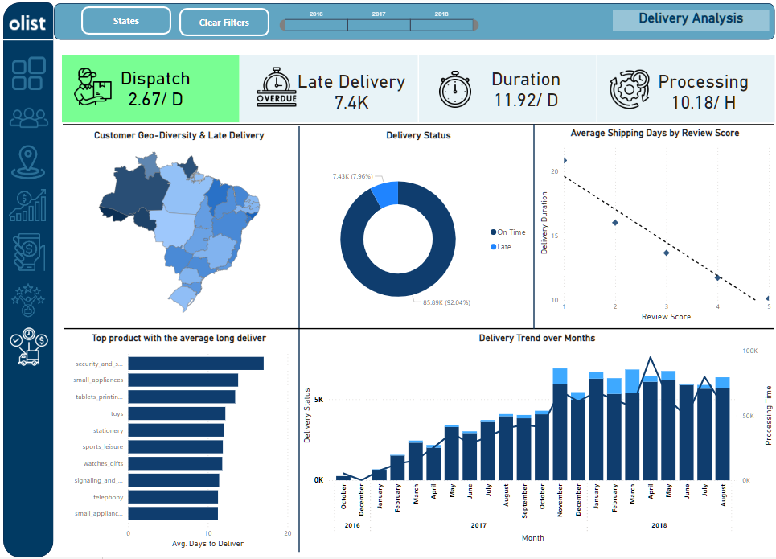Select the top 'security and s...' bar
The image size is (776, 559).
(x=195, y=364)
